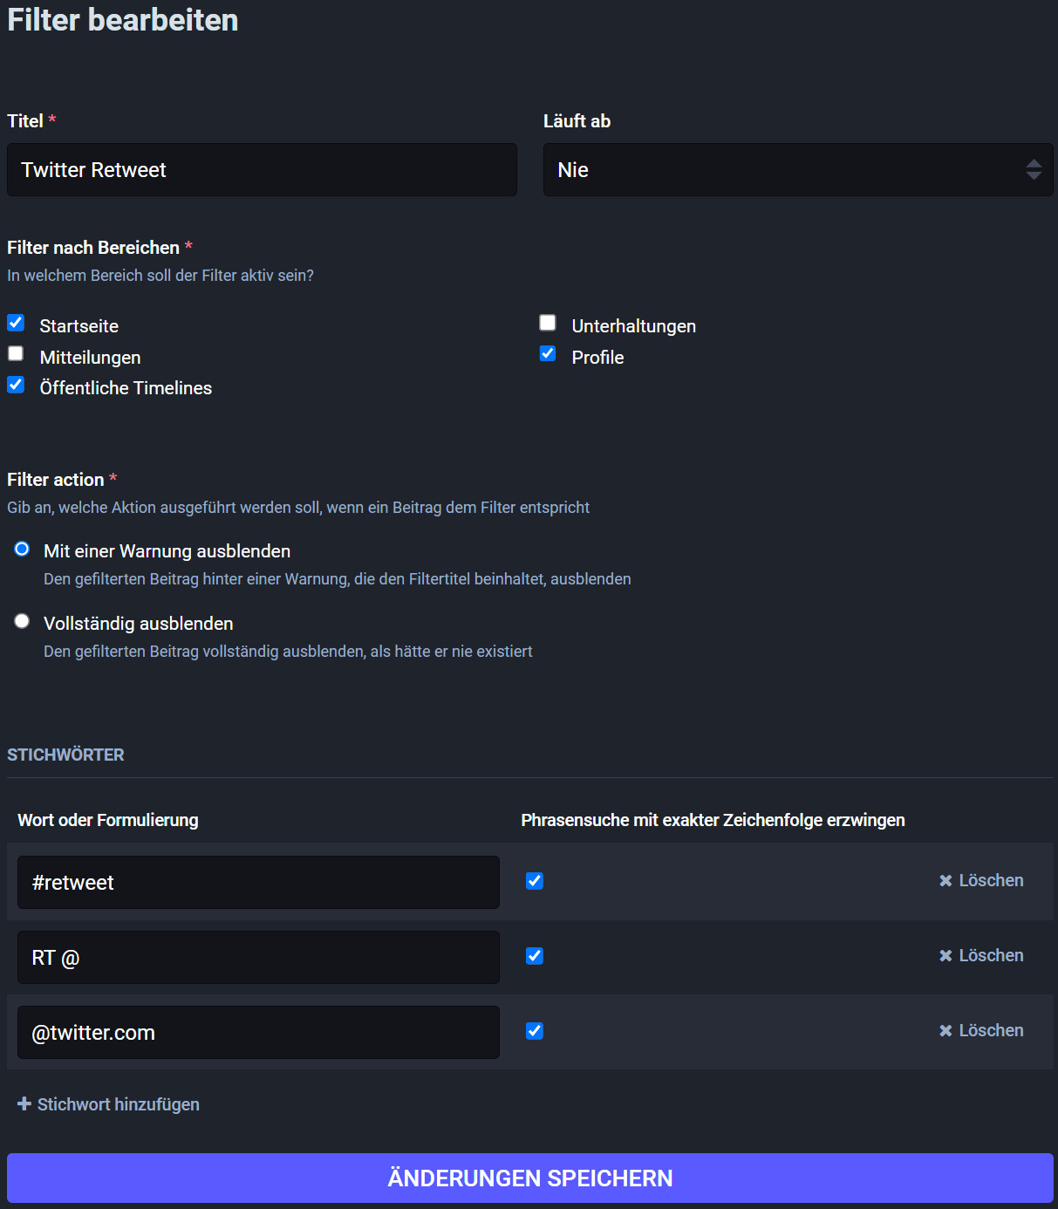The image size is (1058, 1209).
Task: Click the Profile label text
Action: coord(597,358)
